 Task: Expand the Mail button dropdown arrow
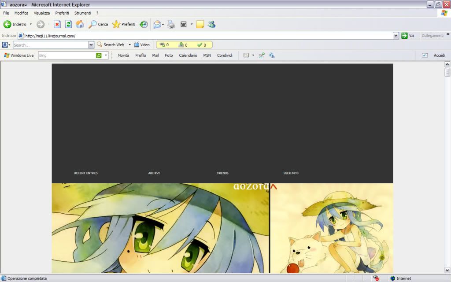tap(163, 25)
